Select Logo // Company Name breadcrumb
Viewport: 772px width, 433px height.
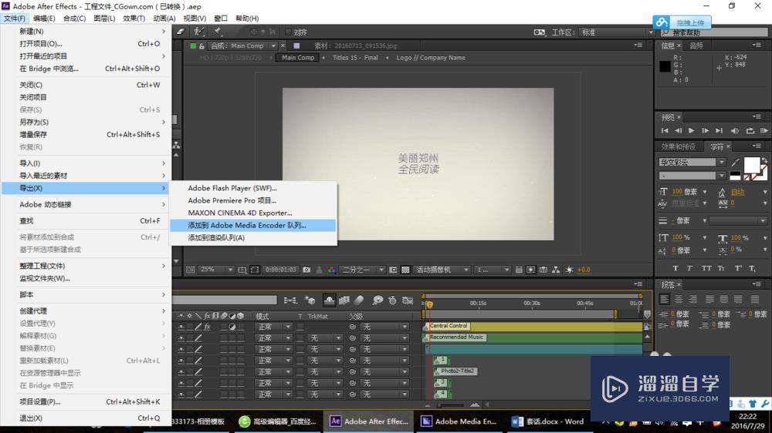click(431, 58)
